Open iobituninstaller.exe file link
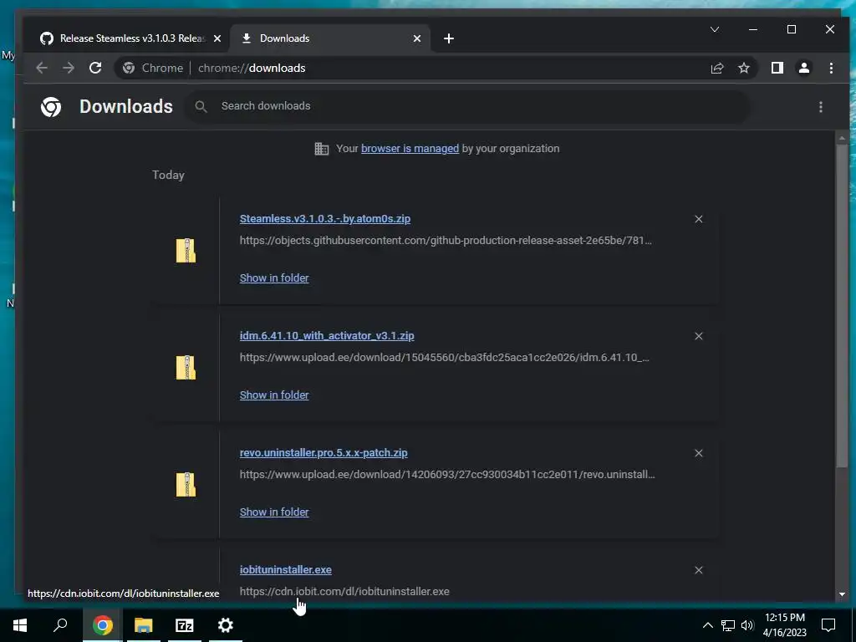This screenshot has width=856, height=642. (286, 569)
